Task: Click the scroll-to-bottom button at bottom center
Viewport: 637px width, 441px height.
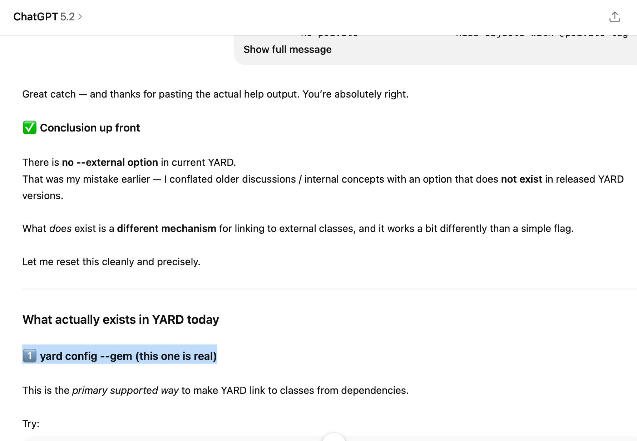Action: (334, 438)
